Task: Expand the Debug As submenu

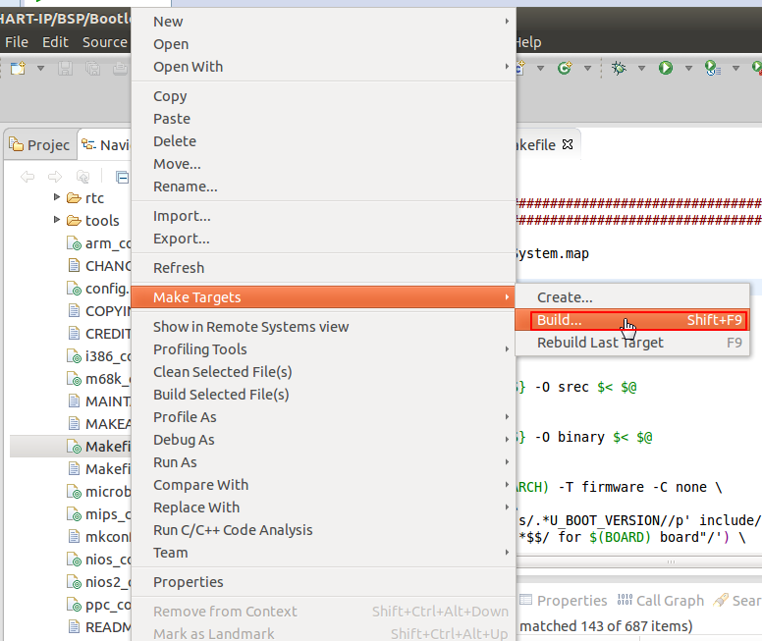Action: pyautogui.click(x=324, y=440)
